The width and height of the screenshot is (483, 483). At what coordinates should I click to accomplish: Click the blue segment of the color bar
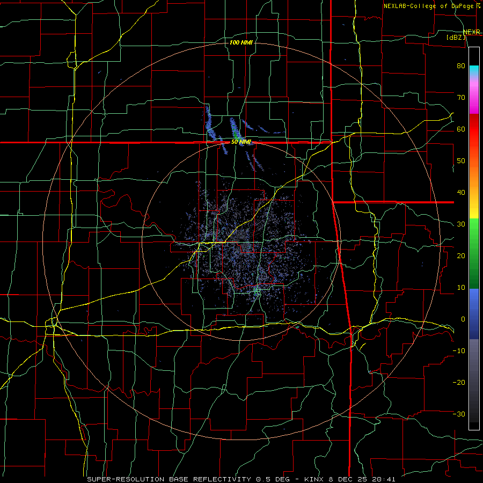click(x=474, y=313)
